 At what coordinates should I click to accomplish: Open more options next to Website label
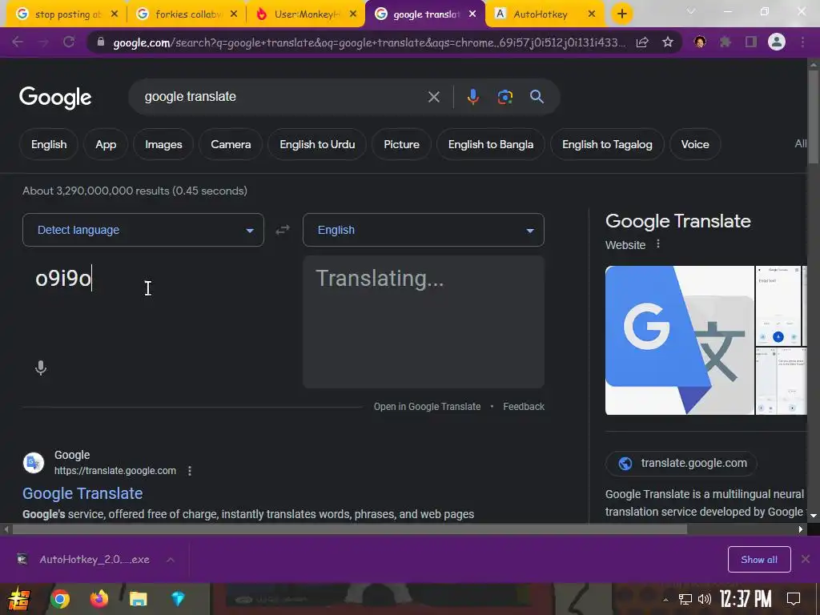coord(658,244)
